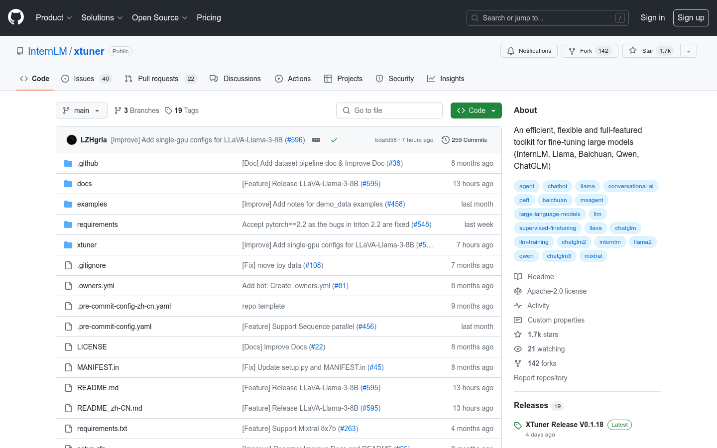This screenshot has width=717, height=448.
Task: Select the llama topic tag
Action: click(588, 186)
